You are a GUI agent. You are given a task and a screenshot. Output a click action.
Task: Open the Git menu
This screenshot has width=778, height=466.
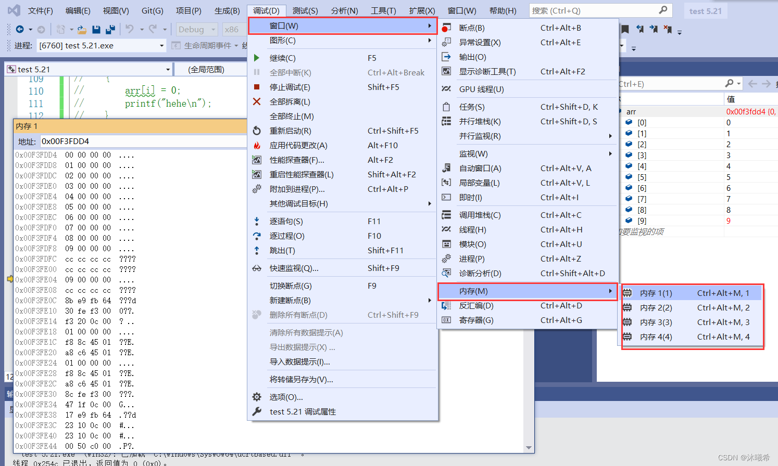[x=152, y=10]
